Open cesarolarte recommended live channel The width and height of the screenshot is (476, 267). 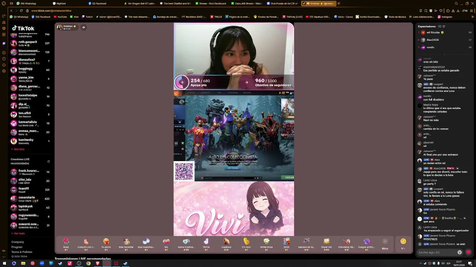pyautogui.click(x=30, y=199)
